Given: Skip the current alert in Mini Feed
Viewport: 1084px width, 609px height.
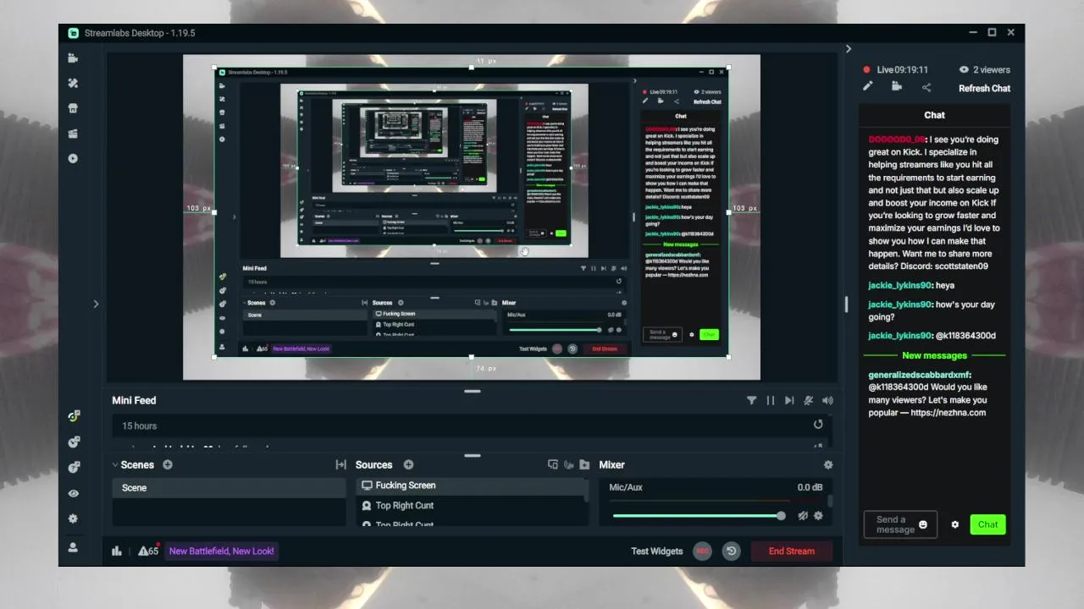Looking at the screenshot, I should click(x=789, y=400).
